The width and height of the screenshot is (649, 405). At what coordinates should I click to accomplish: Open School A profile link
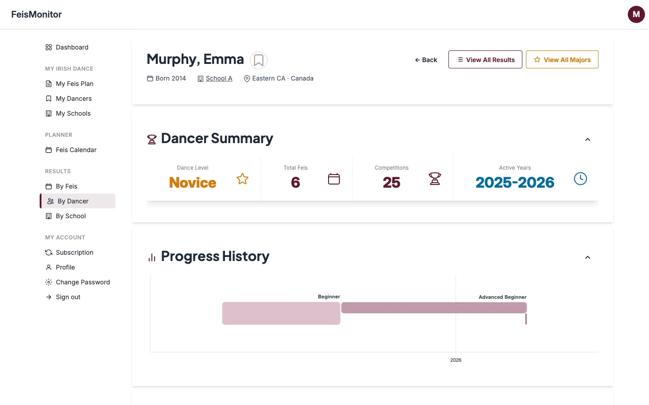219,78
